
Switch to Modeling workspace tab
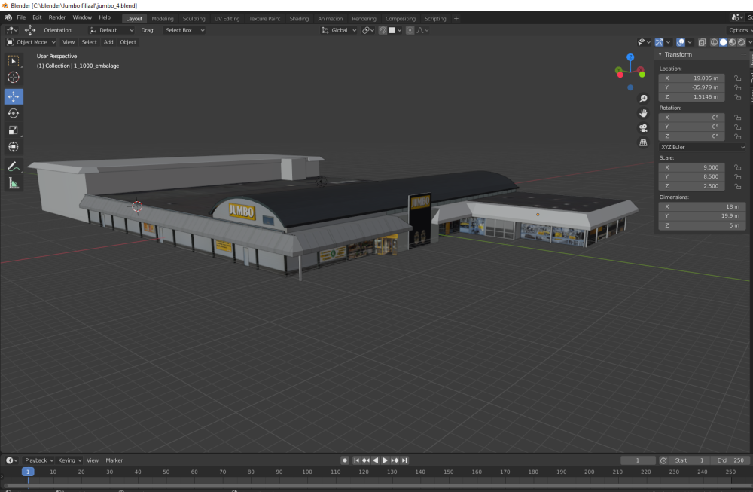163,19
